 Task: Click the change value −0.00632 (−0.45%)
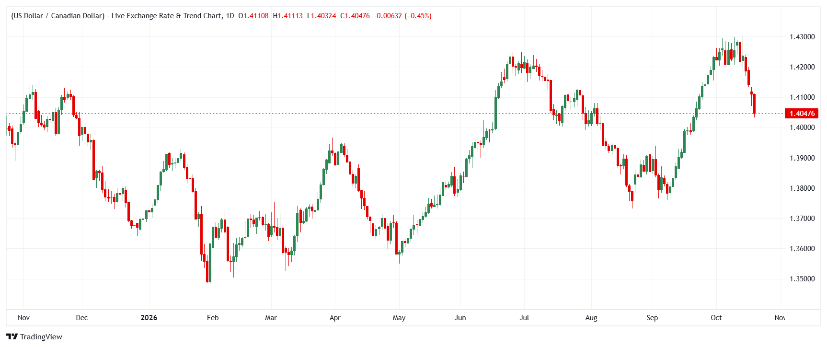click(x=403, y=16)
